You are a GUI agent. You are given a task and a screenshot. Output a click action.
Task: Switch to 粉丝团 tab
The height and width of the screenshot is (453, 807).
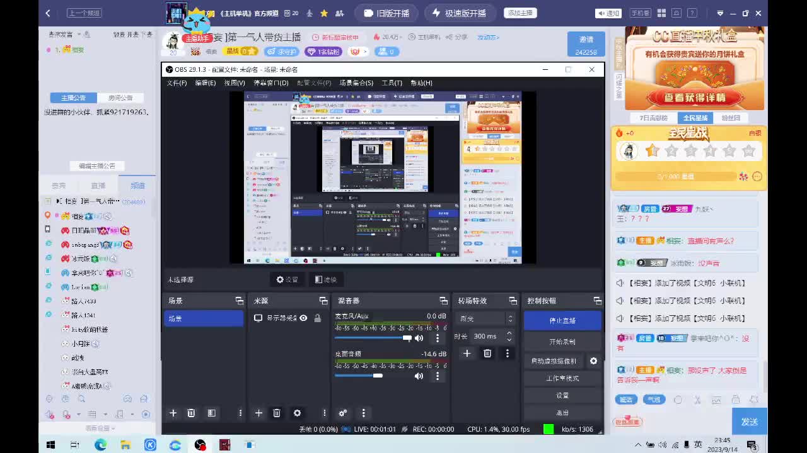[731, 118]
